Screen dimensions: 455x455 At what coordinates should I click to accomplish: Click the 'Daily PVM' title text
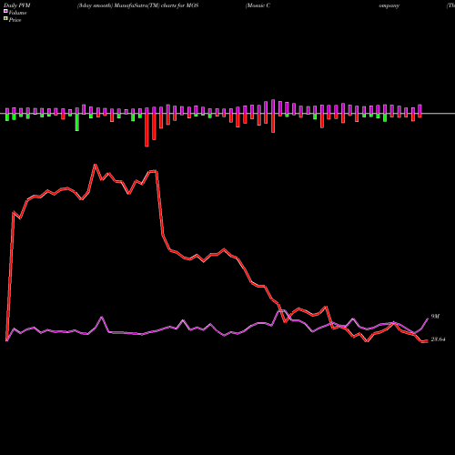[17, 5]
